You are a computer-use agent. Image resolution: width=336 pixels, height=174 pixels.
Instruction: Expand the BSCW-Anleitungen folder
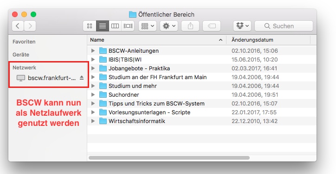[x=93, y=50]
